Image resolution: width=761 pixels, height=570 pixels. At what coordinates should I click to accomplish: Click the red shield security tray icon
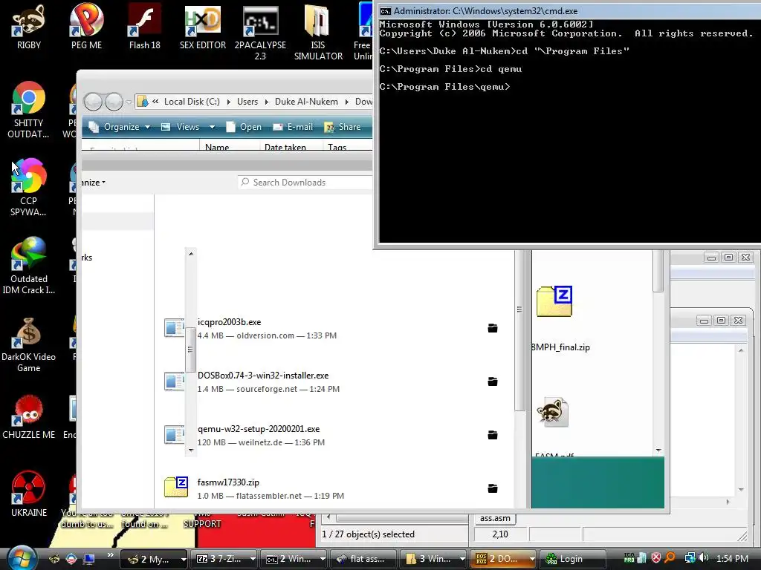tap(656, 558)
